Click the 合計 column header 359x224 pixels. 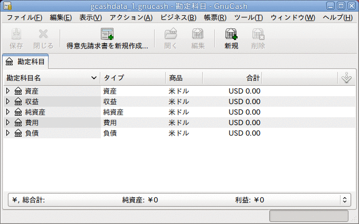(232, 78)
